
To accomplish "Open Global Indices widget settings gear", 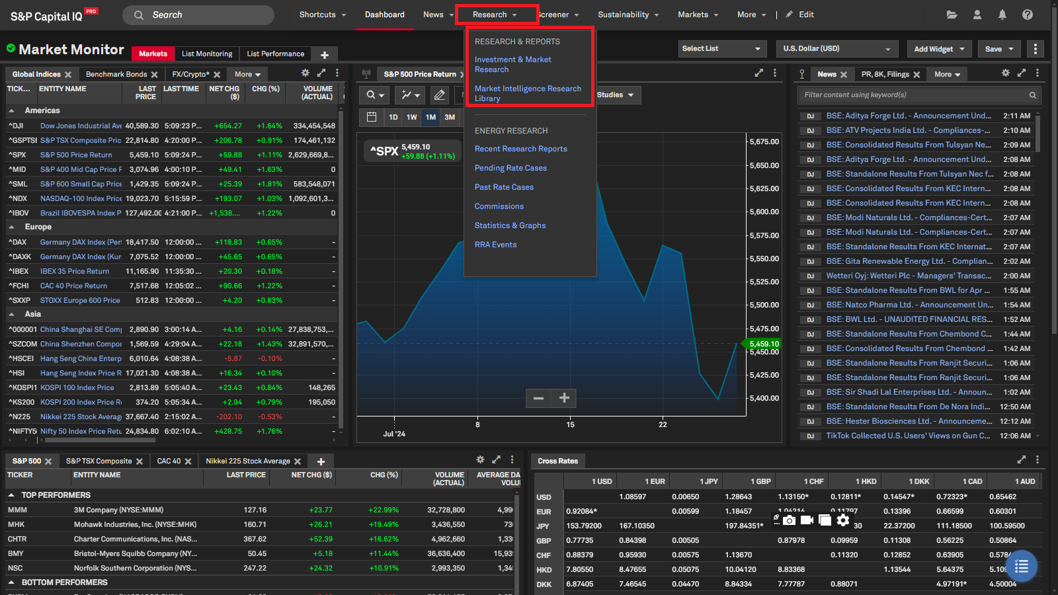I will [x=305, y=73].
